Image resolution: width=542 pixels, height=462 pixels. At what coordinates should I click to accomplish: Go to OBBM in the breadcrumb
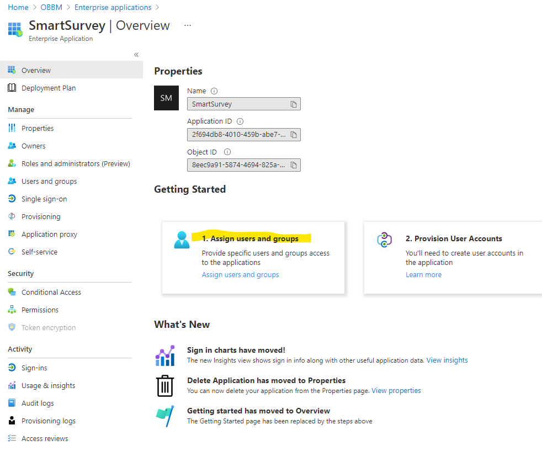point(51,7)
